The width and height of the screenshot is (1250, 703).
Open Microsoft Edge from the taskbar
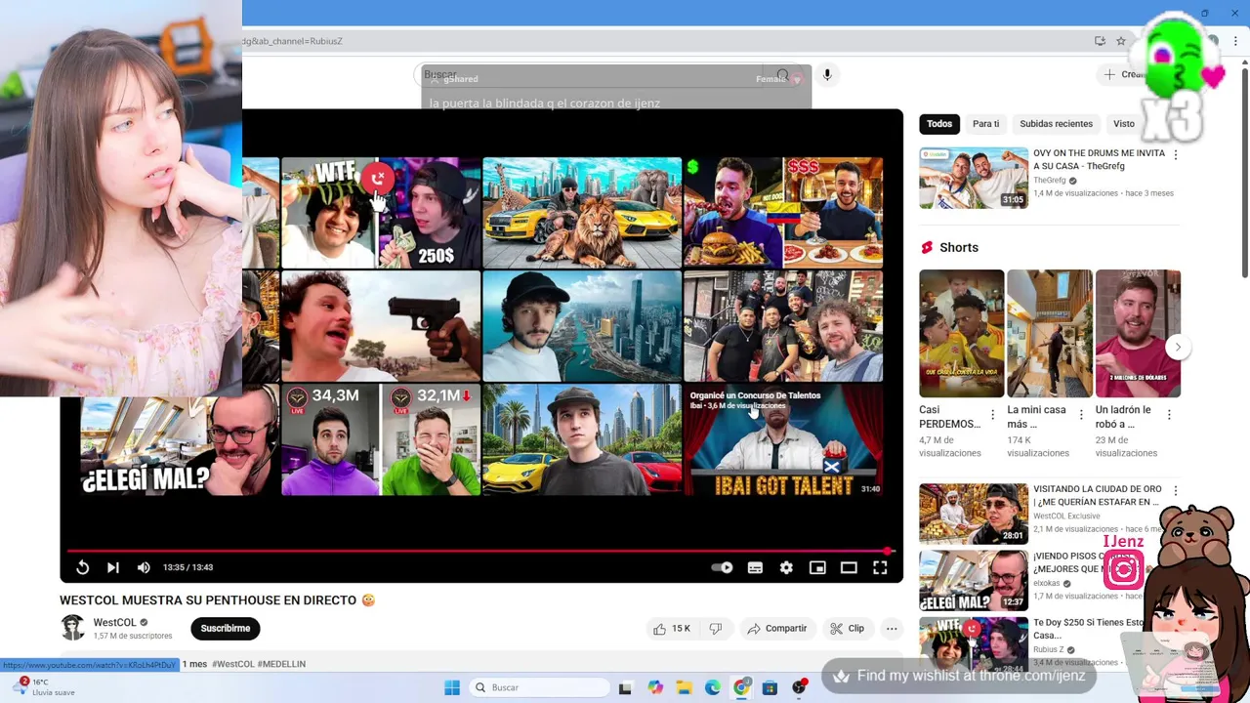pos(713,687)
